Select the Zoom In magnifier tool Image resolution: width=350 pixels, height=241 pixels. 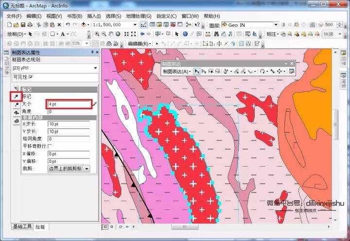[97, 34]
